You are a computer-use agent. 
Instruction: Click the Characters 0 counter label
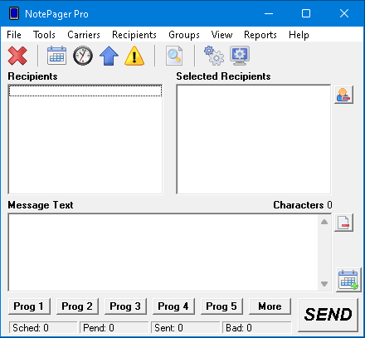(303, 205)
